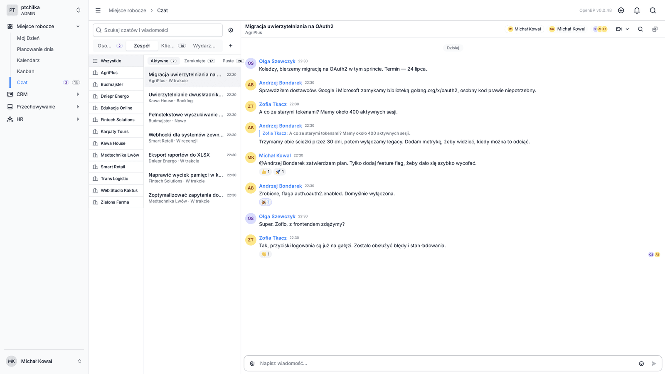Open video call options dropdown arrow

627,29
